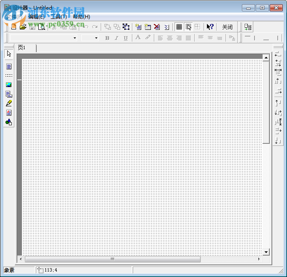The width and height of the screenshot is (287, 277).
Task: Toggle Italic text formatting
Action: (116, 38)
